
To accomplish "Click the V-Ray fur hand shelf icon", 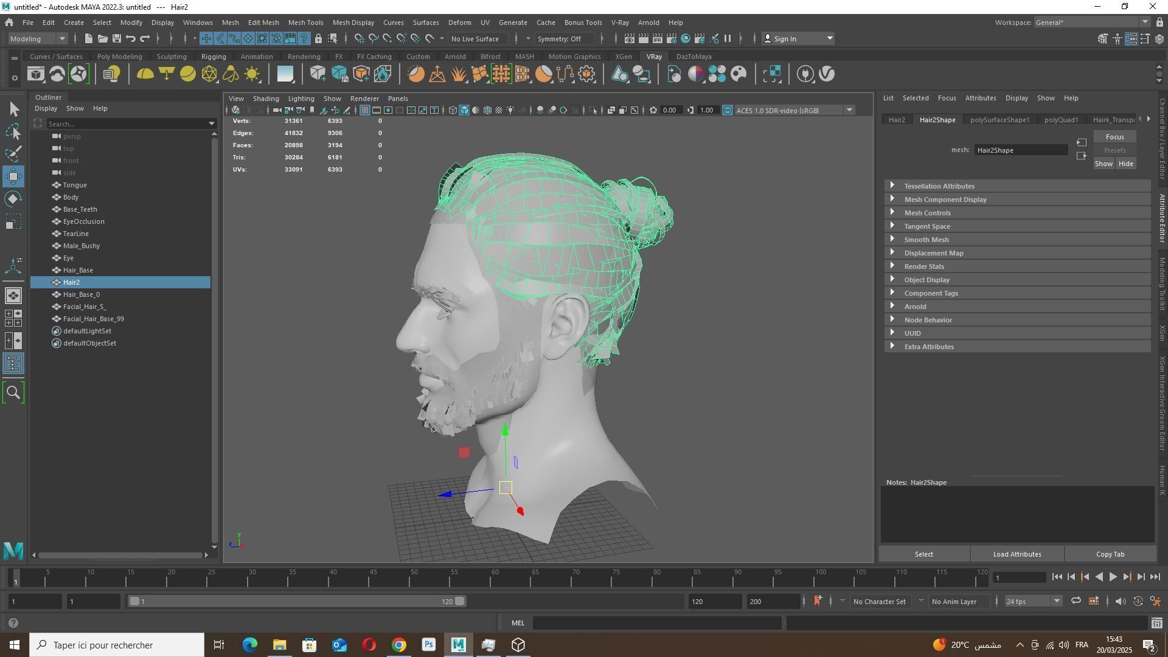I will [x=458, y=74].
